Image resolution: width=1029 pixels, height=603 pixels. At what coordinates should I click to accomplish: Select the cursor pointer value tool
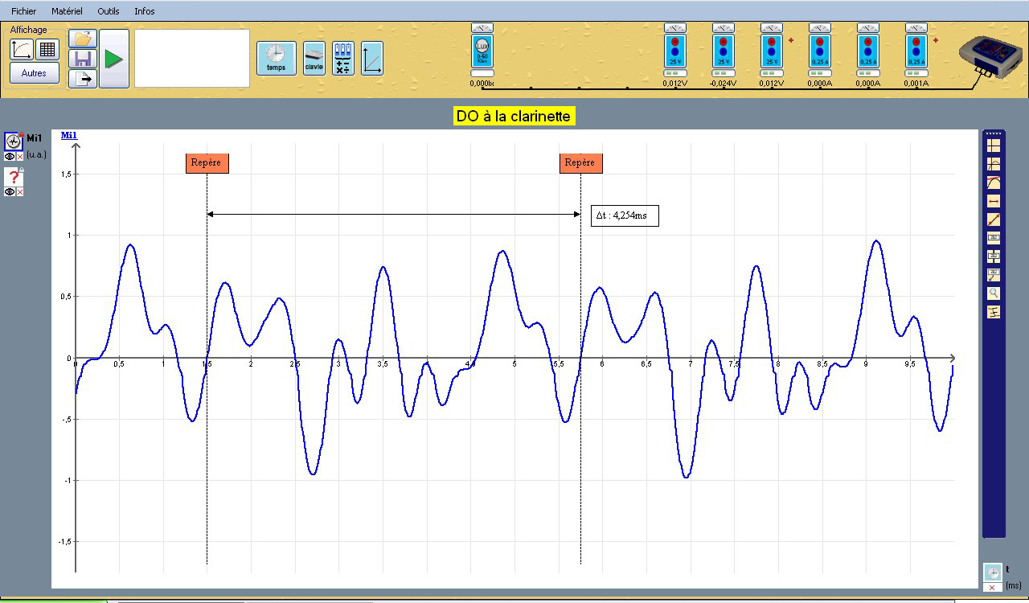(994, 256)
